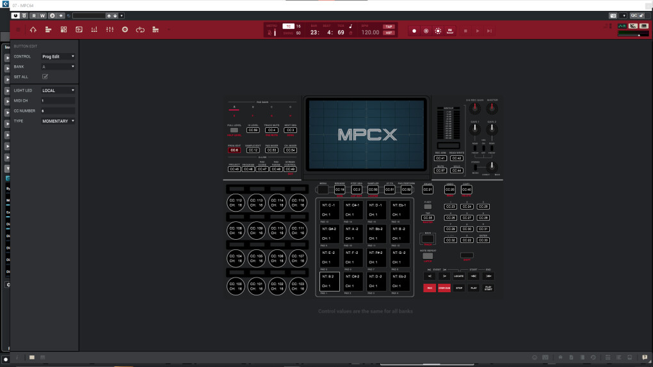Image resolution: width=653 pixels, height=367 pixels.
Task: Select the TRACK MUTE CC:4 button
Action: click(271, 130)
